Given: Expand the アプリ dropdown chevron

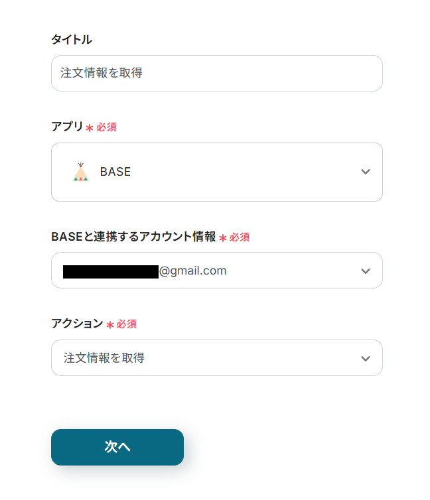Looking at the screenshot, I should tap(365, 172).
